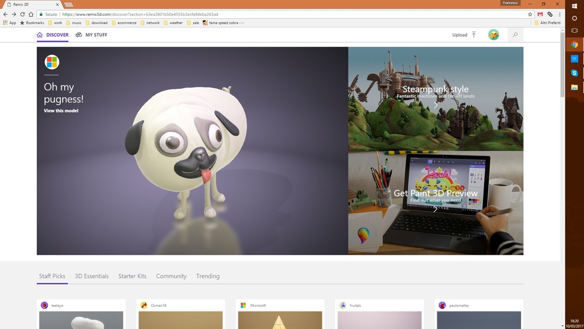Switch to the Community tab

point(171,276)
